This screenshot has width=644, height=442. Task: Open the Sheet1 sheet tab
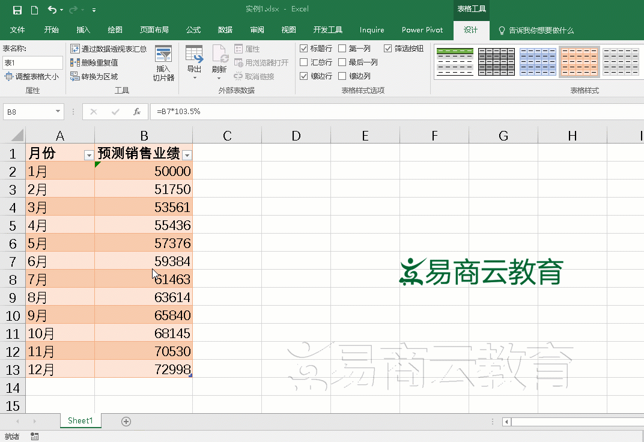click(x=80, y=420)
